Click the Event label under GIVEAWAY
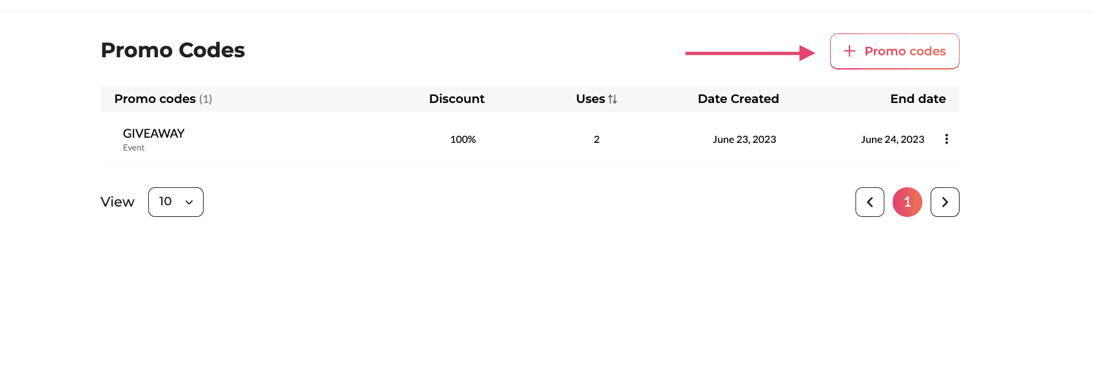The width and height of the screenshot is (1093, 381). point(133,148)
